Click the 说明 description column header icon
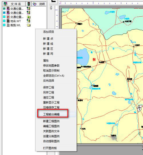 (x=35, y=4)
